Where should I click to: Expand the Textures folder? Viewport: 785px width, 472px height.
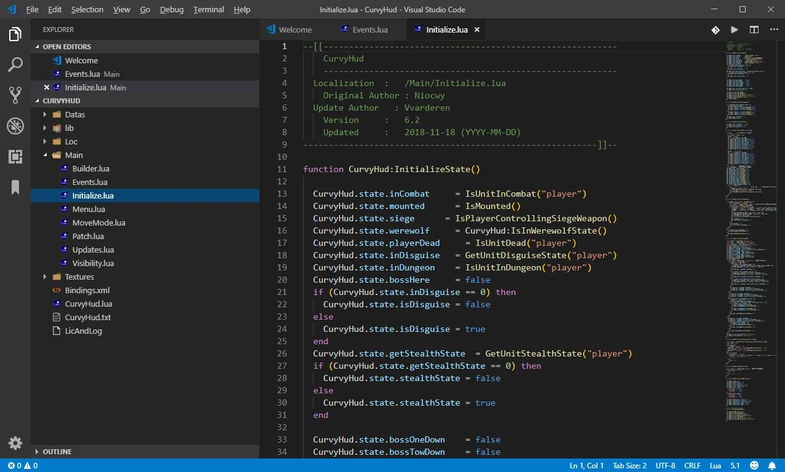(45, 277)
